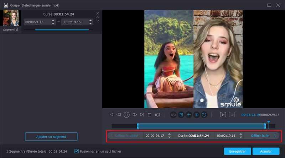Pause the video playback
This screenshot has height=158, width=285.
click(126, 115)
